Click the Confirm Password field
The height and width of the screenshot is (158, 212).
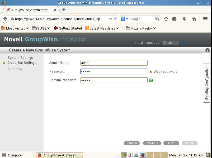coord(114,80)
